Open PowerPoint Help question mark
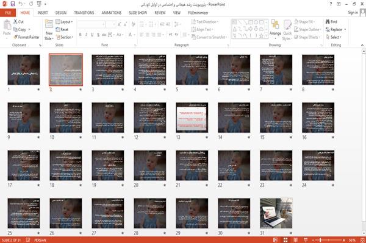The width and height of the screenshot is (366, 243). (331, 4)
